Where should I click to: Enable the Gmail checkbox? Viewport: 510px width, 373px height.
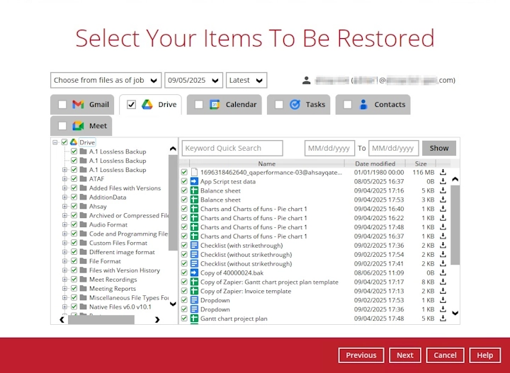62,105
